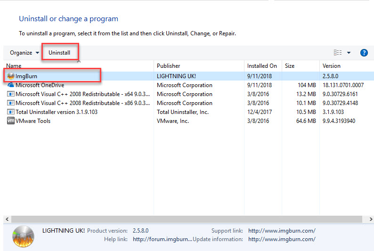Click the Update information imgburn.com URL
The height and width of the screenshot is (251, 374).
point(282,239)
